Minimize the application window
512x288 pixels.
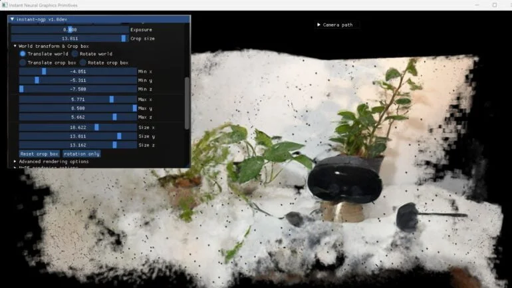(477, 5)
